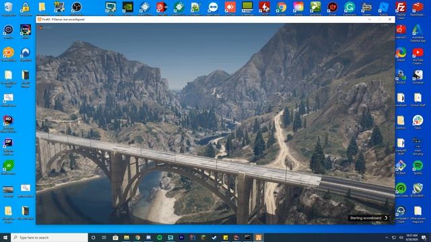Open the OBS Studio desktop shortcut

tap(76, 7)
